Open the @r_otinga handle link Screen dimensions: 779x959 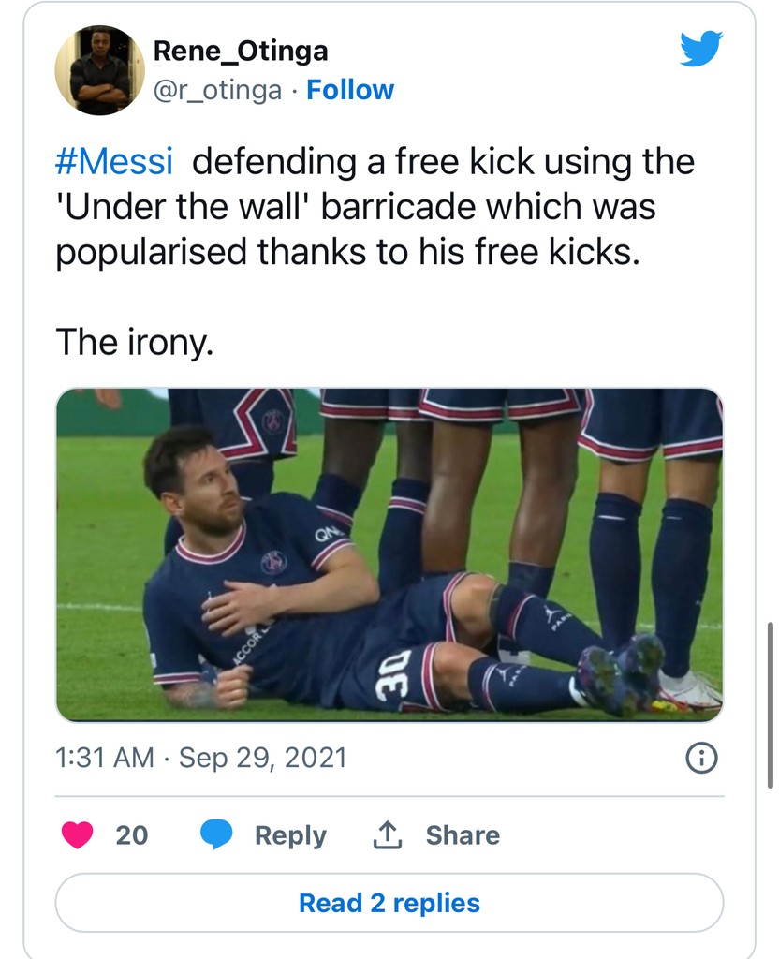coord(216,90)
